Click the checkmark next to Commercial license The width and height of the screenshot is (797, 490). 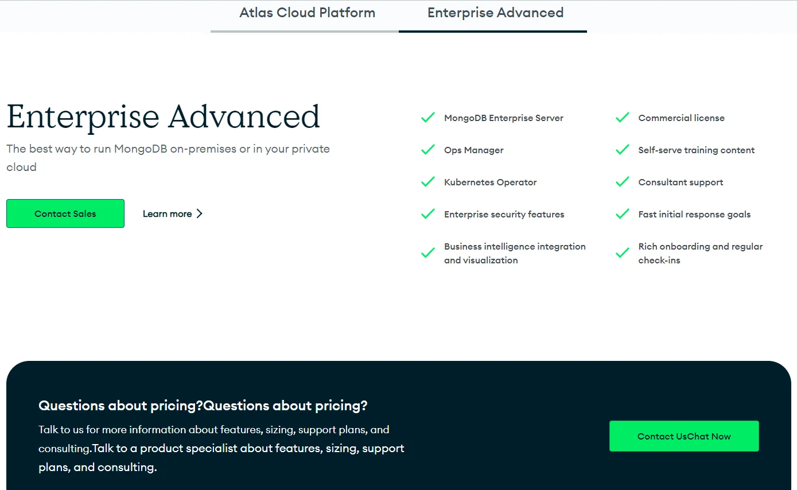623,118
